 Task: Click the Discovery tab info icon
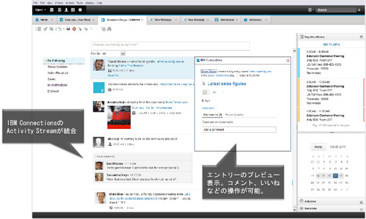pos(245,20)
